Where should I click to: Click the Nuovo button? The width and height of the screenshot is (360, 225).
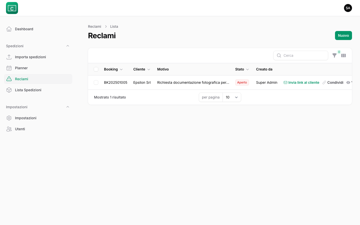pyautogui.click(x=343, y=35)
